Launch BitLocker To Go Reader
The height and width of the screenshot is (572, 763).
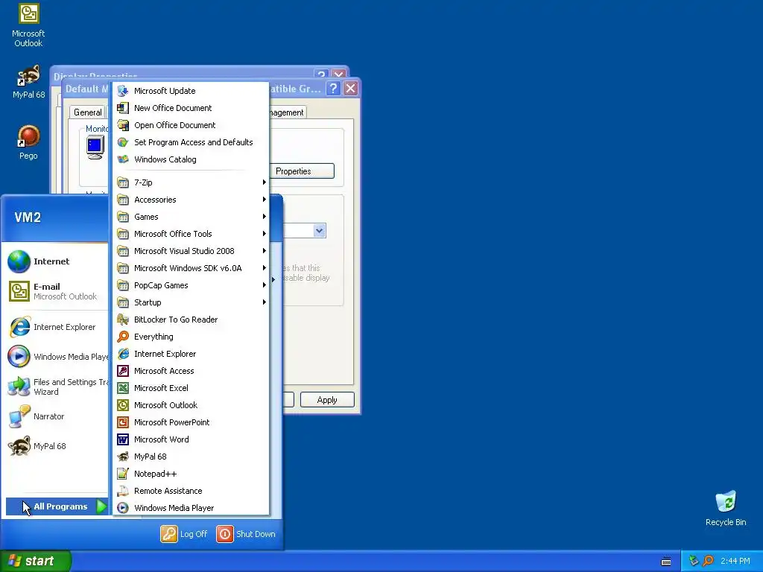191,320
